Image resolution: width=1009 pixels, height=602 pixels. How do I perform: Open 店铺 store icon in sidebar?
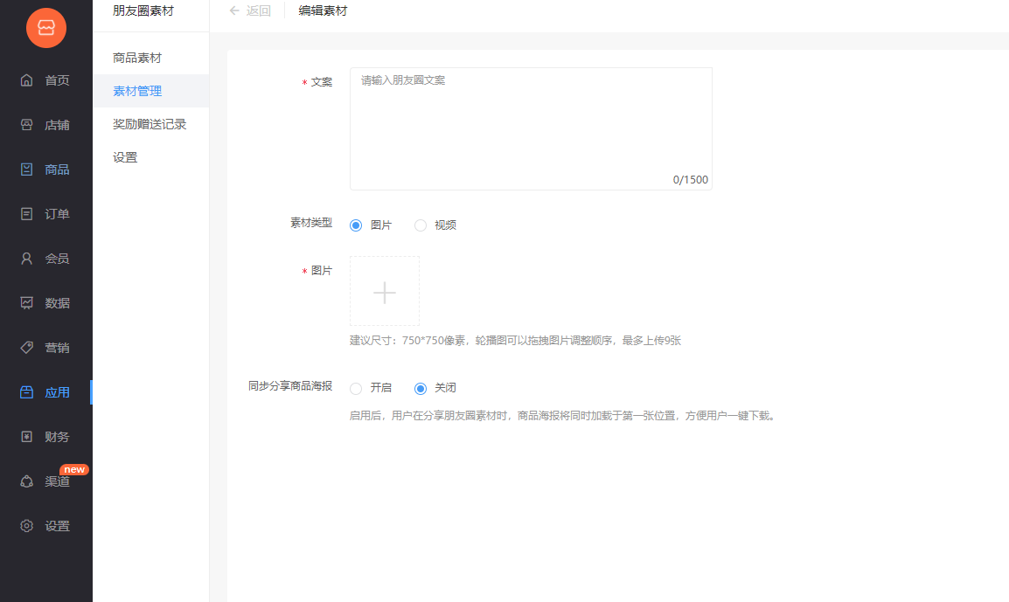[x=26, y=125]
